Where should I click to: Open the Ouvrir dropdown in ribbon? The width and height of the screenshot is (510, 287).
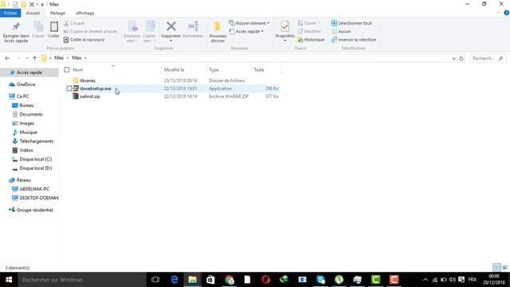pyautogui.click(x=309, y=23)
